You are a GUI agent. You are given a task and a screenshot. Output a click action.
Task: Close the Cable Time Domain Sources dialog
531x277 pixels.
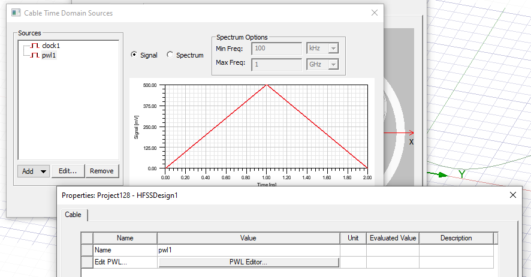(375, 13)
